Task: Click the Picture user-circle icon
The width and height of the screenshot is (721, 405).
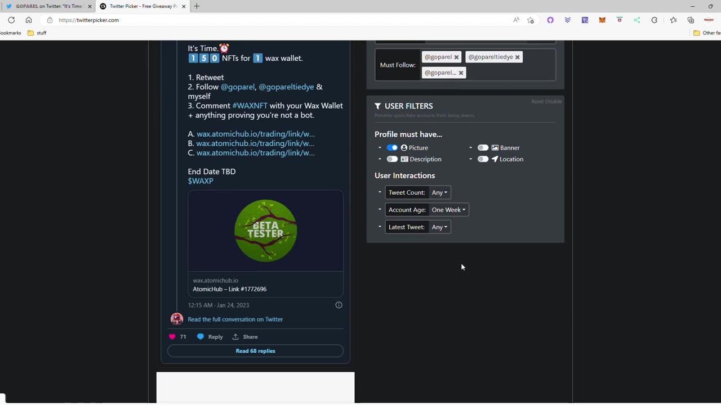Action: coord(404,147)
